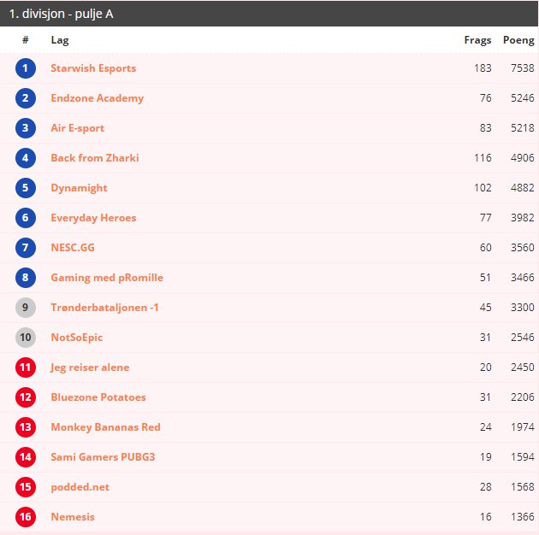Image resolution: width=539 pixels, height=535 pixels.
Task: Select Air E-sport points value 5218
Action: tap(523, 128)
